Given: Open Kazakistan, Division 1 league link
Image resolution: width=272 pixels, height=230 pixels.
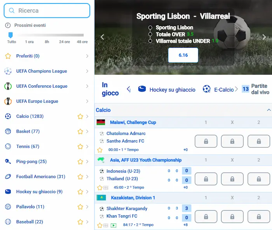Looking at the screenshot, I should coord(133,197).
